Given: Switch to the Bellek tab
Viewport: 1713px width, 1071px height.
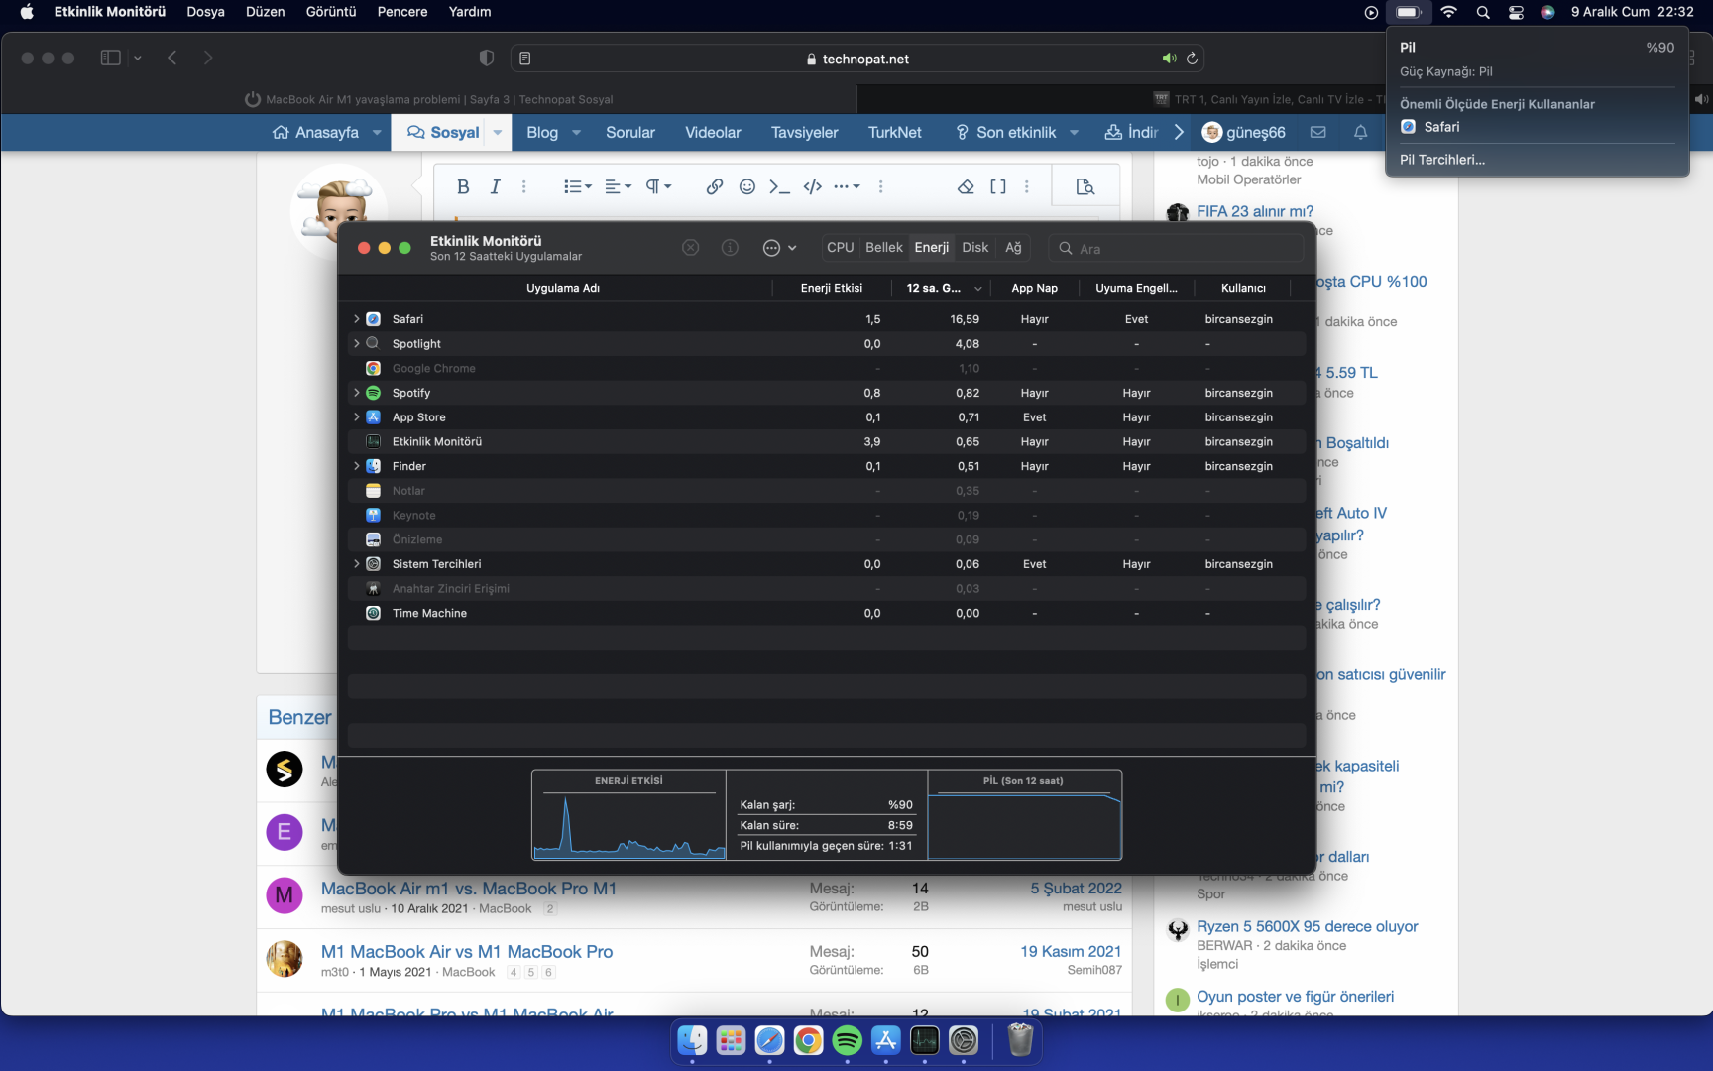Looking at the screenshot, I should click(x=884, y=248).
